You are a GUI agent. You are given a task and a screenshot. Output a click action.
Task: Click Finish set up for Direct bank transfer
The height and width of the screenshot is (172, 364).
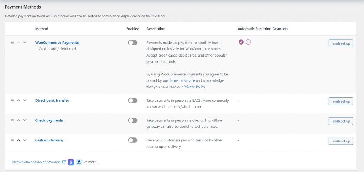341,101
